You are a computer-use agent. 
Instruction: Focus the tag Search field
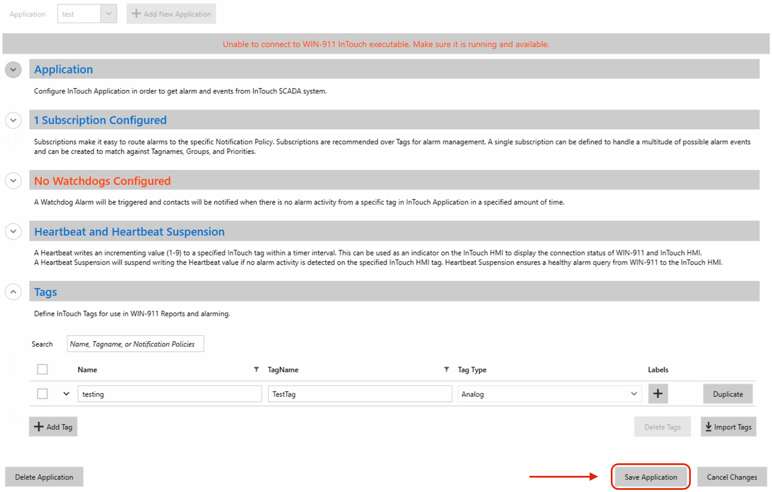tap(135, 344)
